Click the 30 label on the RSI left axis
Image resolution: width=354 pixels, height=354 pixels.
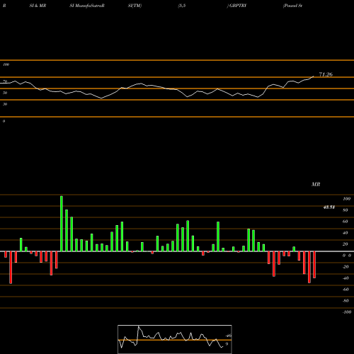[x=5, y=104]
